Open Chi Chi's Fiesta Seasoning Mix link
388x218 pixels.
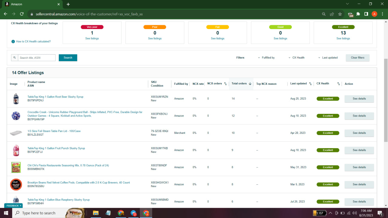[x=68, y=165]
